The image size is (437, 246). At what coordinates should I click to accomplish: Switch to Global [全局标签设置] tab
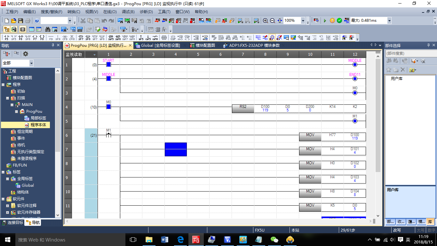pyautogui.click(x=158, y=45)
